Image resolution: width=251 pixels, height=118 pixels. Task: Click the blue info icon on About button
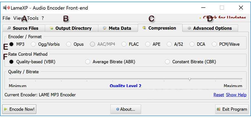tap(118, 109)
